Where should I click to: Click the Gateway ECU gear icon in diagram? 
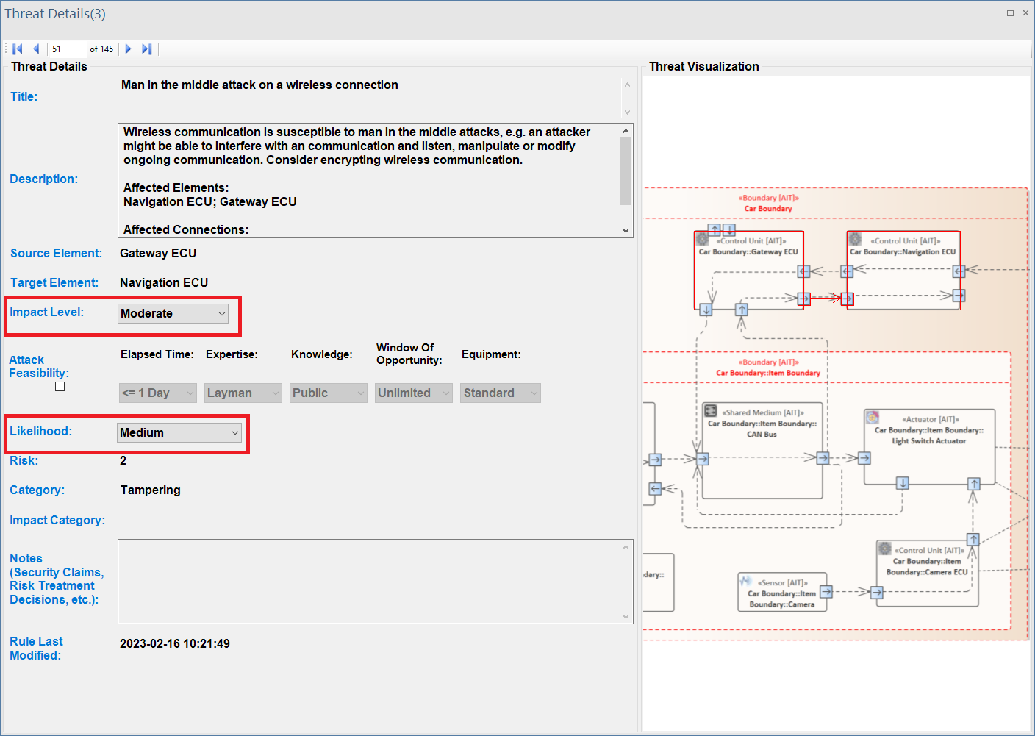703,239
